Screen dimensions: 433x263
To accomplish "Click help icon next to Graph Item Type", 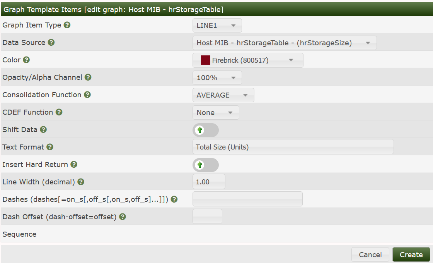I will coord(67,25).
